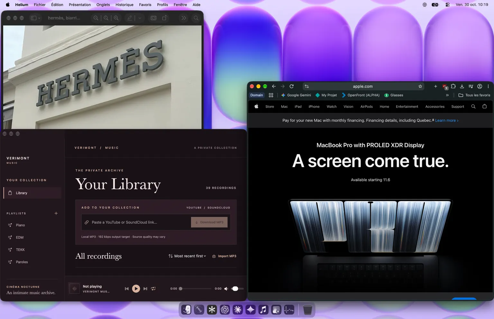Select Library in the Verimont sidebar
The height and width of the screenshot is (319, 494).
32,193
